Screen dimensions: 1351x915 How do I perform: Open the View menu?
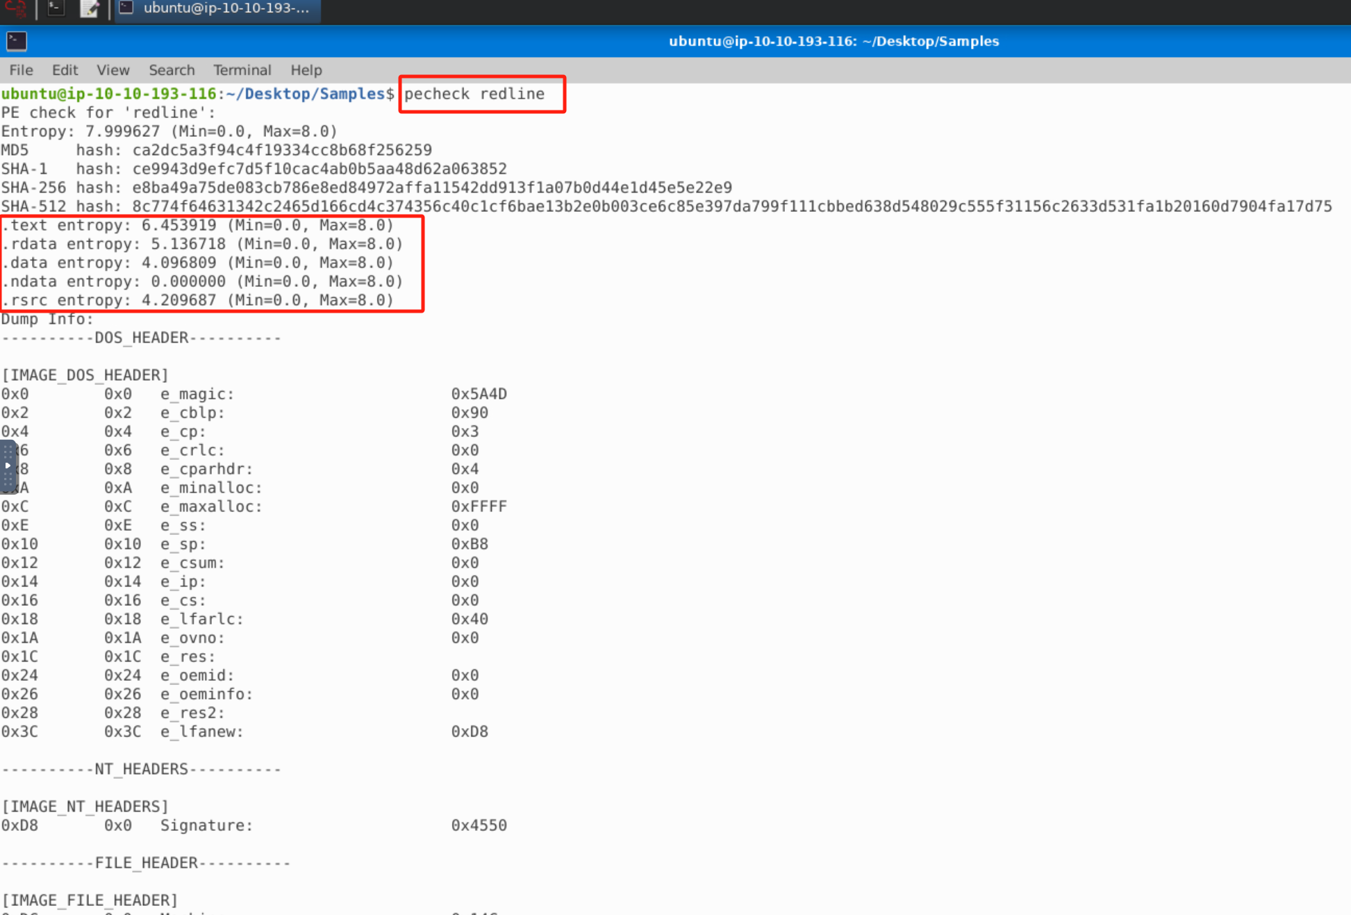click(x=113, y=70)
